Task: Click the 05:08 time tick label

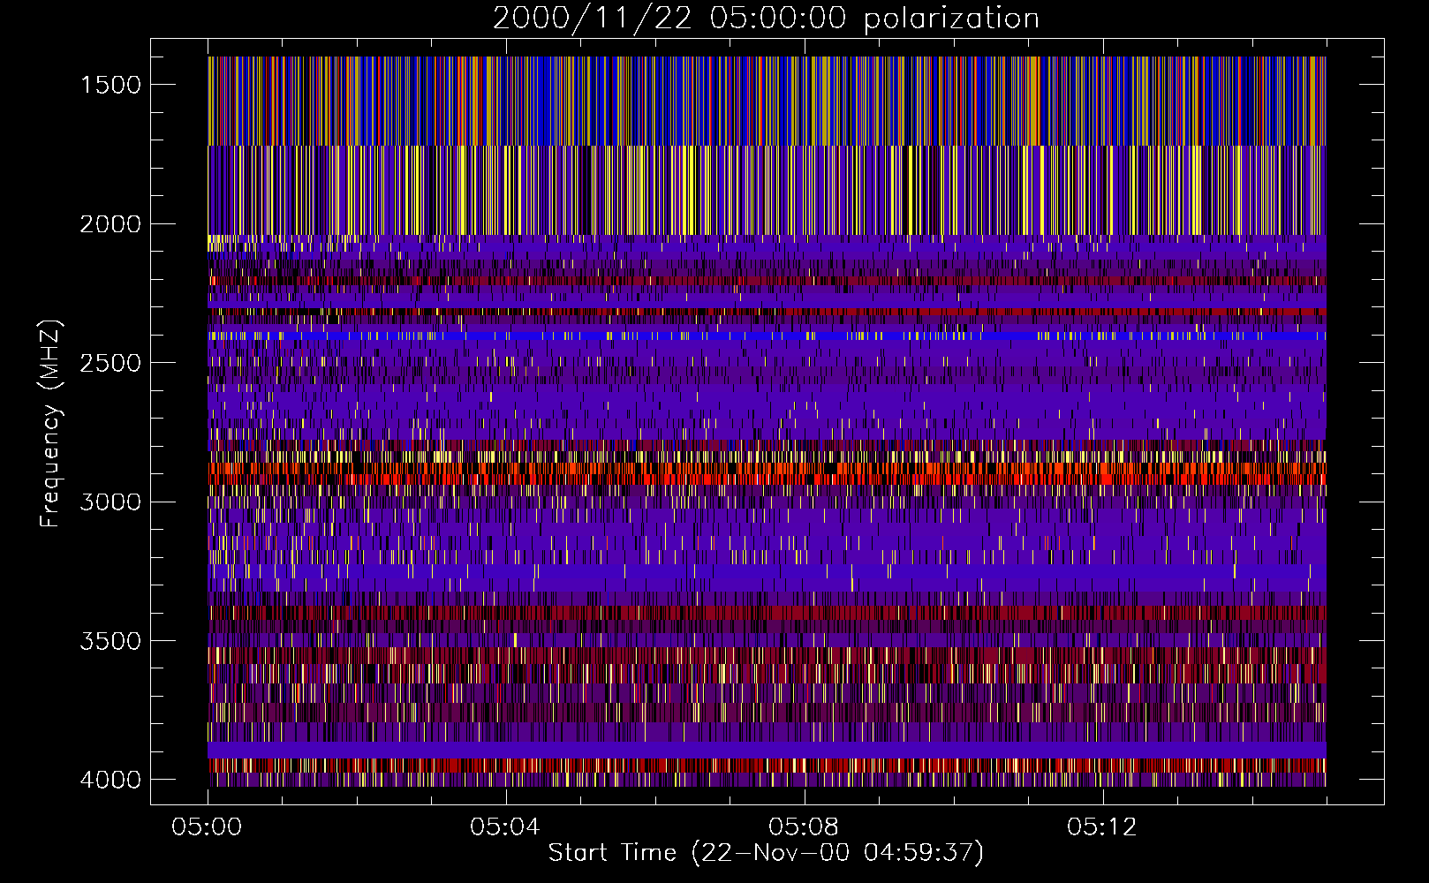Action: click(x=804, y=827)
